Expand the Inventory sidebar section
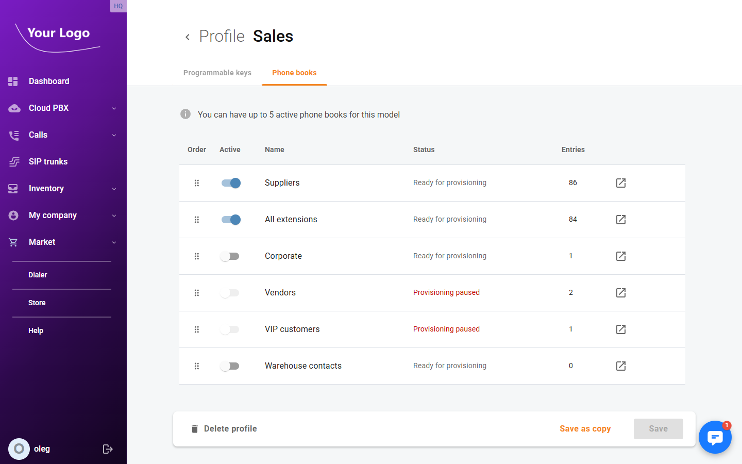This screenshot has width=742, height=464. coord(114,189)
